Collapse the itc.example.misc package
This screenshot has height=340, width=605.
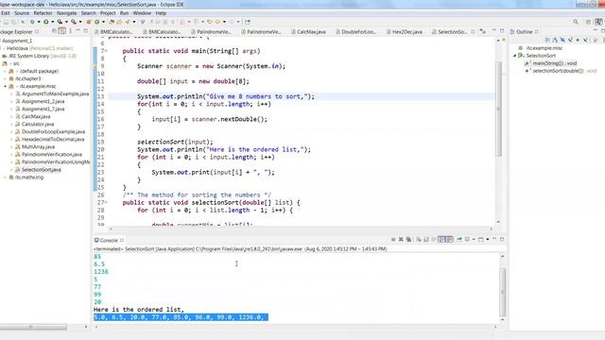point(5,86)
